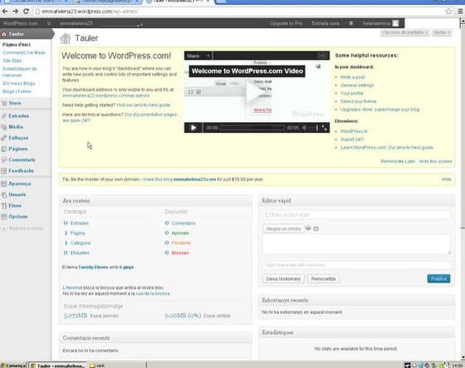
Task: Click the dashboard house icon beside Tauler heading
Action: coord(66,38)
